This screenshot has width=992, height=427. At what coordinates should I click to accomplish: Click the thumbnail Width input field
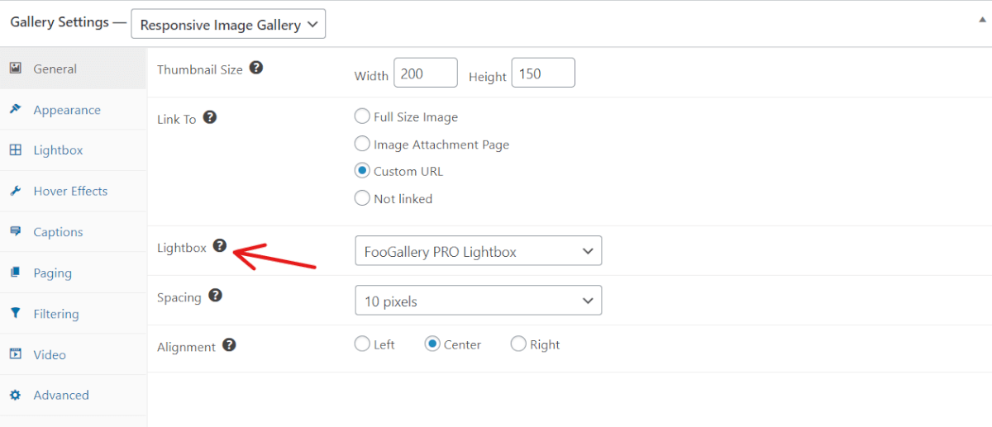(426, 73)
